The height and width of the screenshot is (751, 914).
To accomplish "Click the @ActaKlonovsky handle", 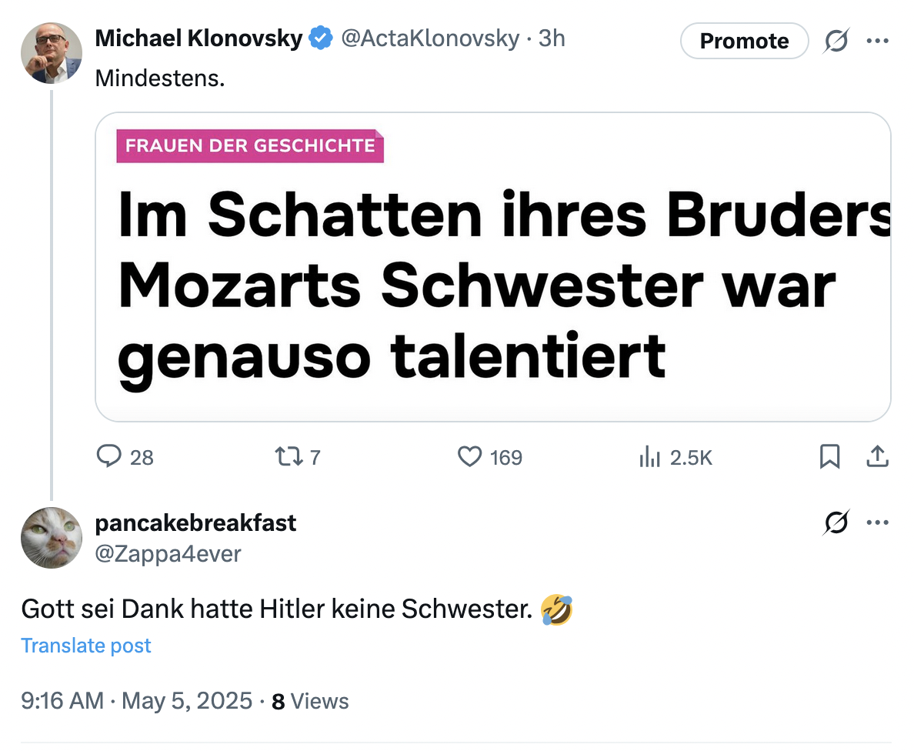I will pyautogui.click(x=430, y=38).
